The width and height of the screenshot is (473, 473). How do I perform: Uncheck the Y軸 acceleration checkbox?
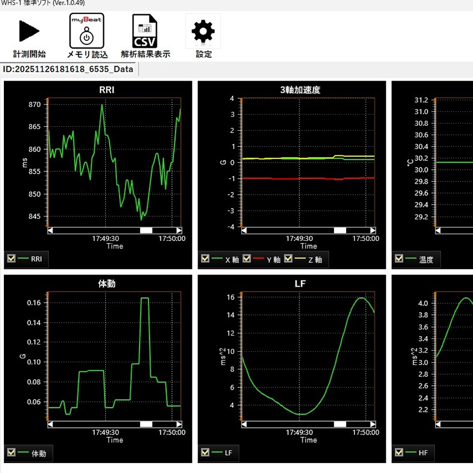[247, 258]
